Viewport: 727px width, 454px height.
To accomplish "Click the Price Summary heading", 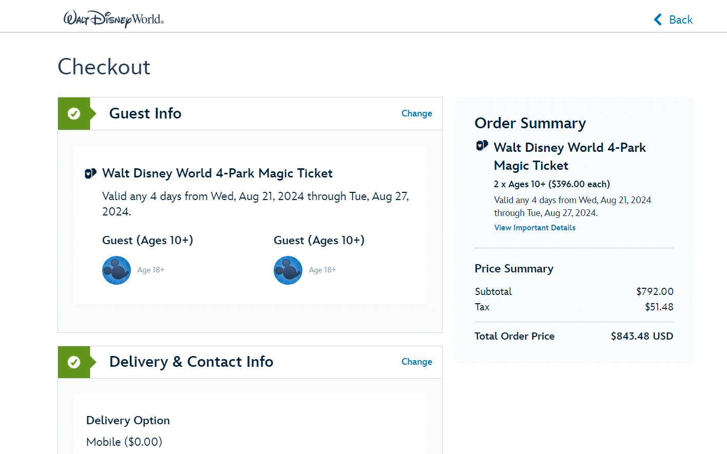I will pos(513,268).
